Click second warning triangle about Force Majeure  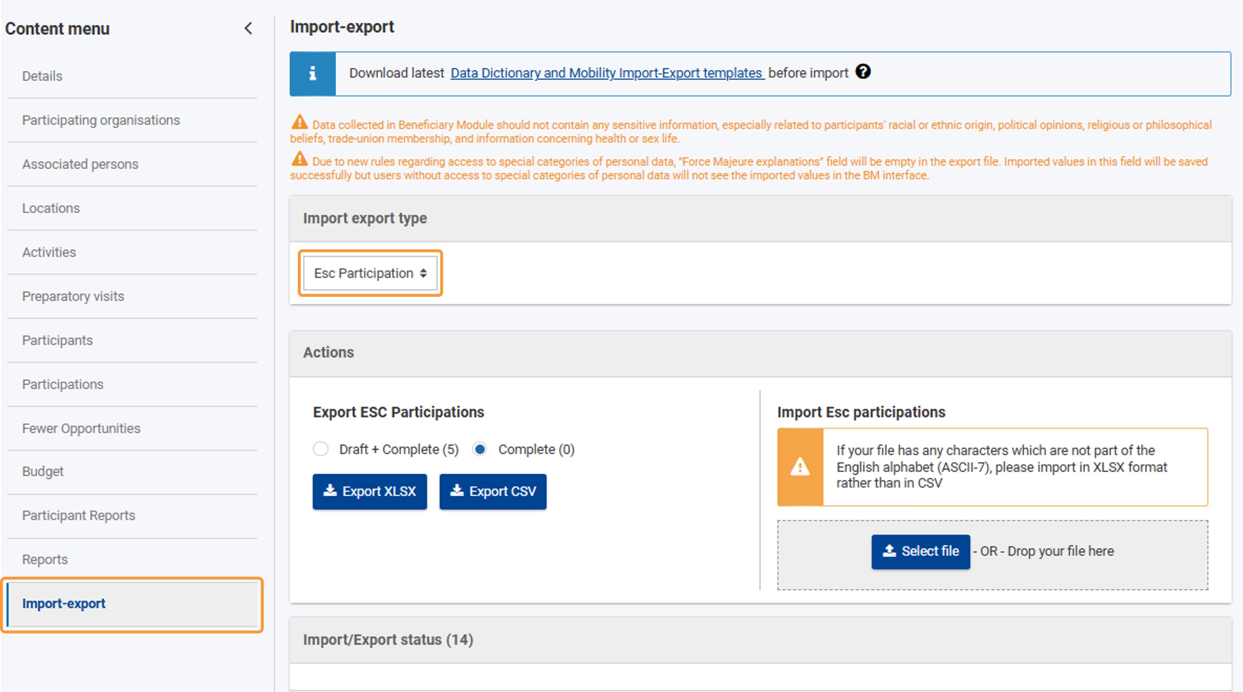click(300, 159)
